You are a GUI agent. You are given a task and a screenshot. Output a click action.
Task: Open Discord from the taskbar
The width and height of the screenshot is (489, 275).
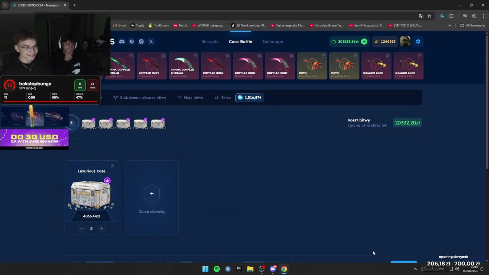[273, 269]
